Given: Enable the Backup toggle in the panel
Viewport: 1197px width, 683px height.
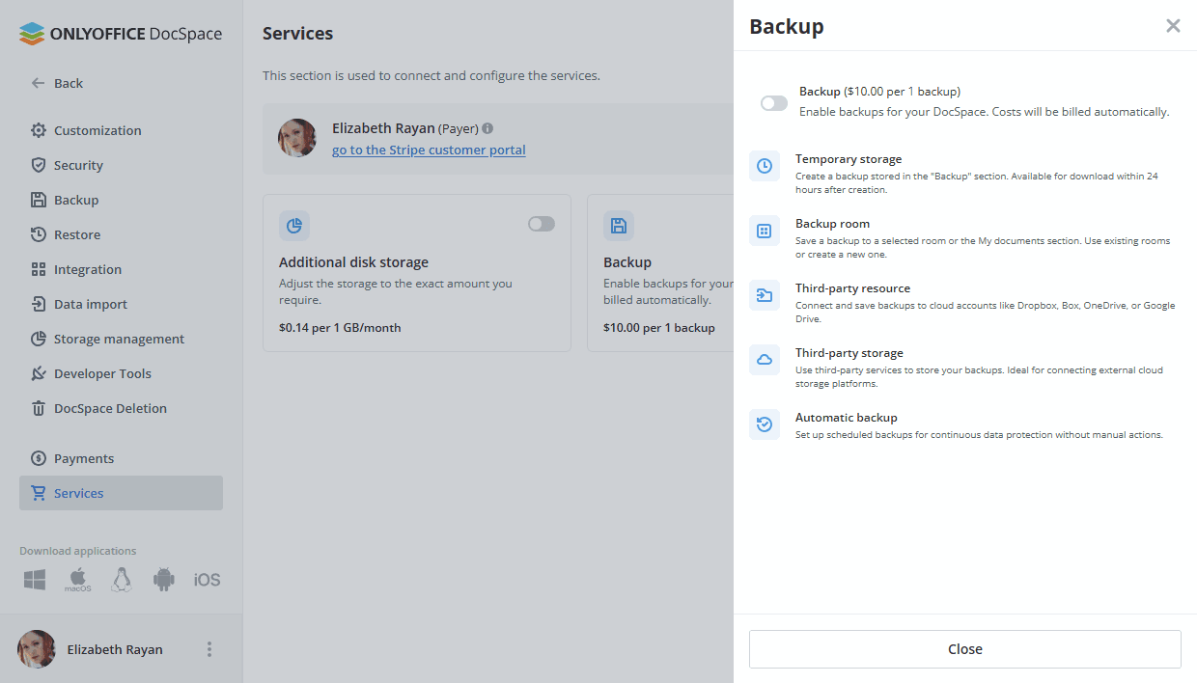Looking at the screenshot, I should (x=774, y=103).
